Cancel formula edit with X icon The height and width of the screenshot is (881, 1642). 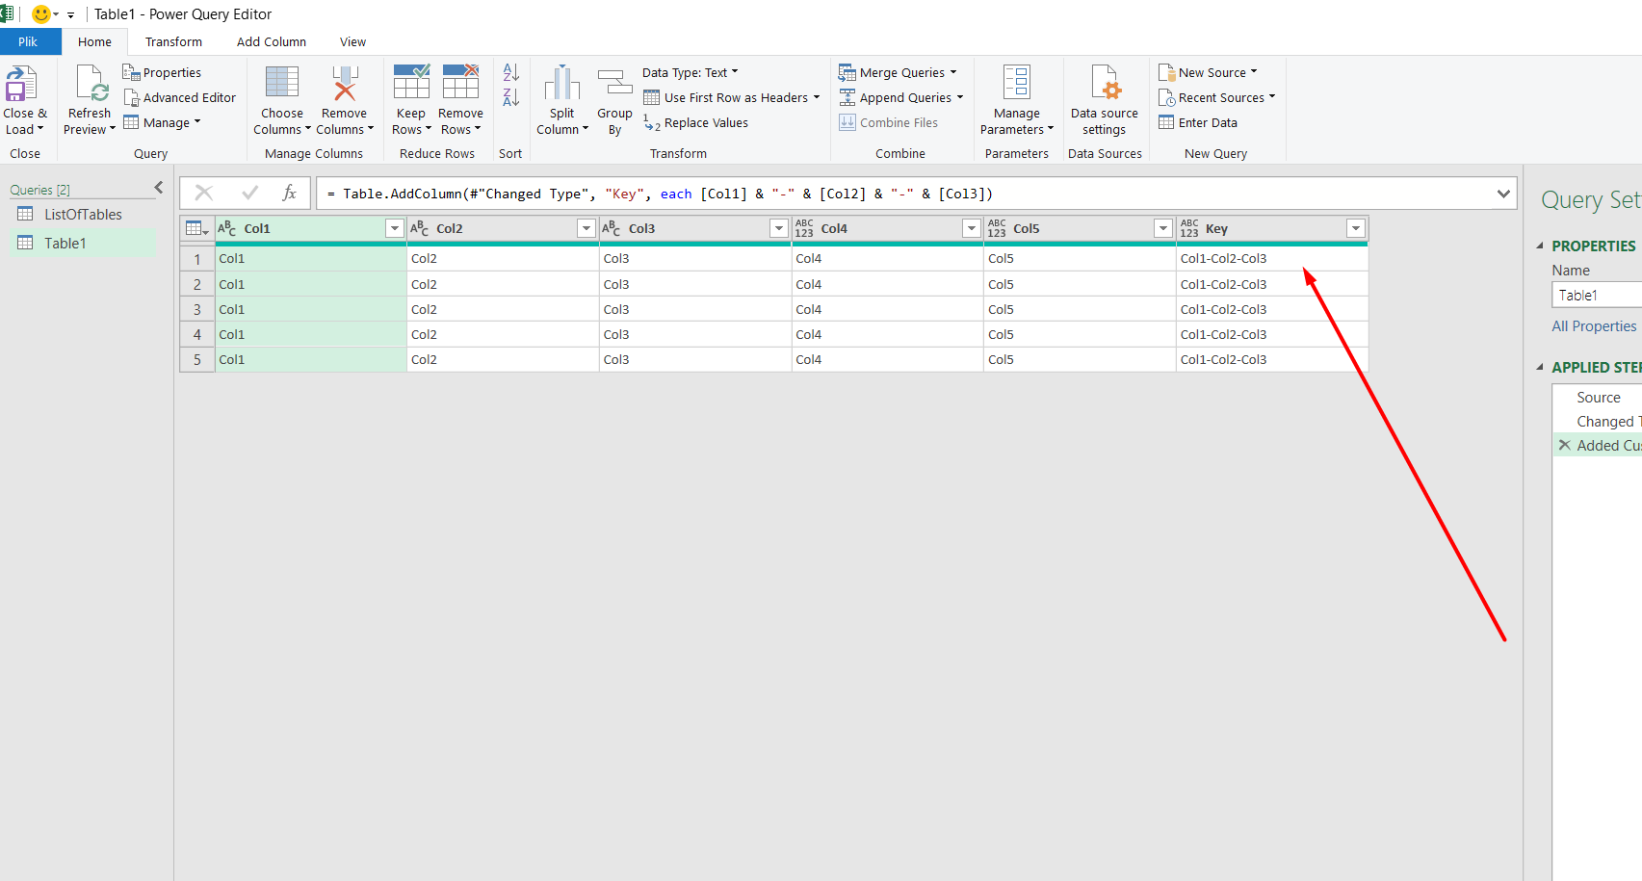pos(204,193)
